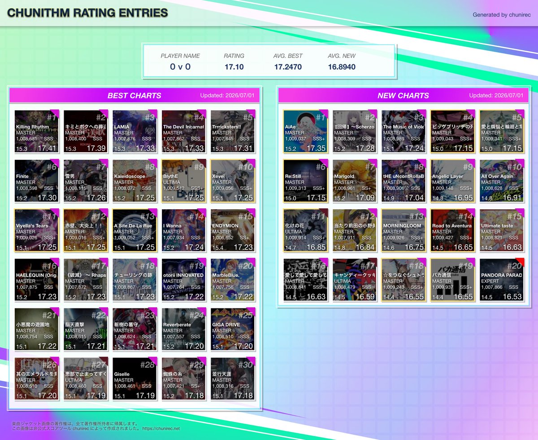This screenshot has height=440, width=538.
Task: Click the AVG. NEW value 16.8940
Action: coord(342,67)
